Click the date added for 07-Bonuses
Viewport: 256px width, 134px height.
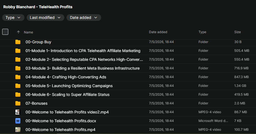(x=161, y=103)
